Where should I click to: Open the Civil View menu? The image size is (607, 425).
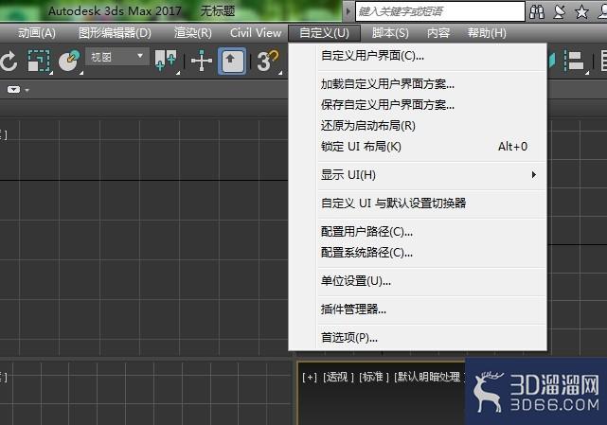click(x=256, y=33)
